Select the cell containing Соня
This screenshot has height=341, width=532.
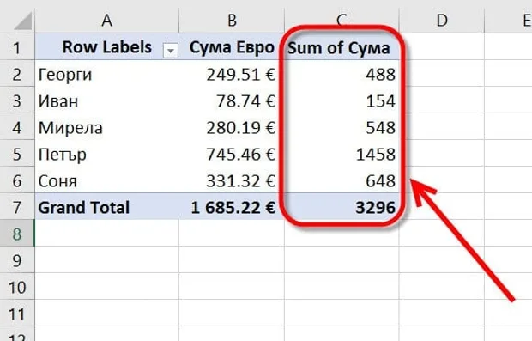(x=107, y=180)
